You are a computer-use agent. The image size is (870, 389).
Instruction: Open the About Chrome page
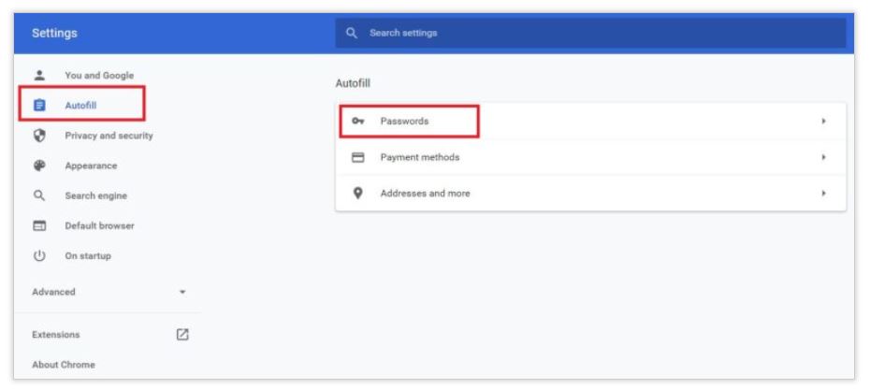click(64, 364)
